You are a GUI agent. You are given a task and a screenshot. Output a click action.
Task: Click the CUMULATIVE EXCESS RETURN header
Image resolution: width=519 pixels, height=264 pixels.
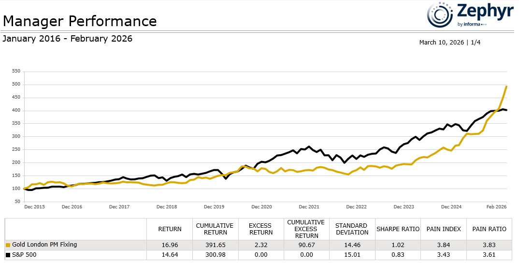coord(306,229)
